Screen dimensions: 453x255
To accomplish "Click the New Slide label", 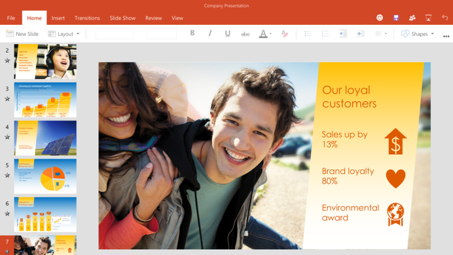I will tap(27, 34).
